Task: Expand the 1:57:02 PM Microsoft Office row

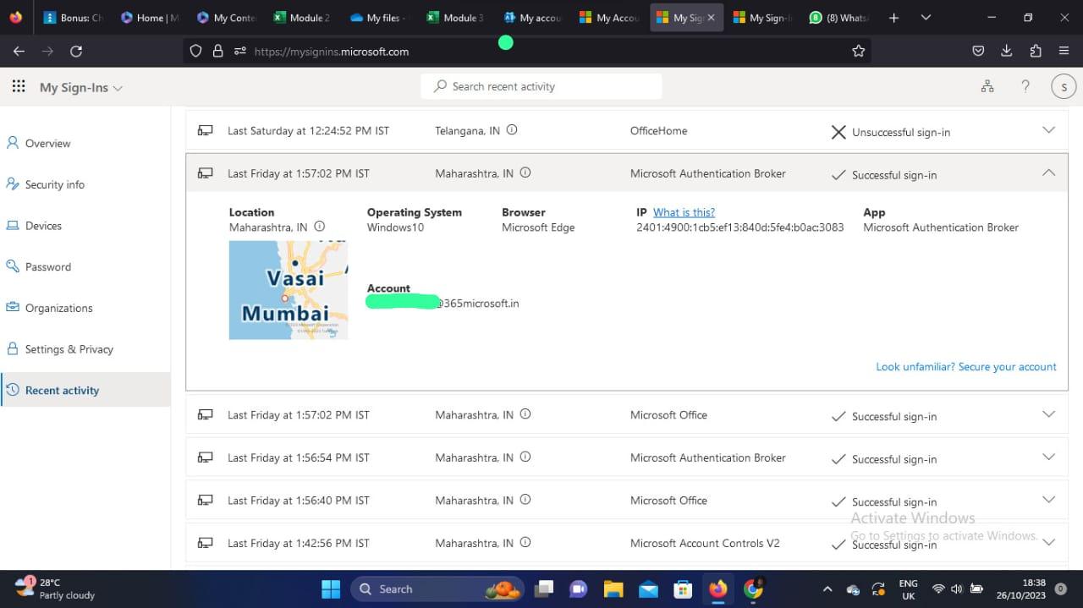Action: (1048, 414)
